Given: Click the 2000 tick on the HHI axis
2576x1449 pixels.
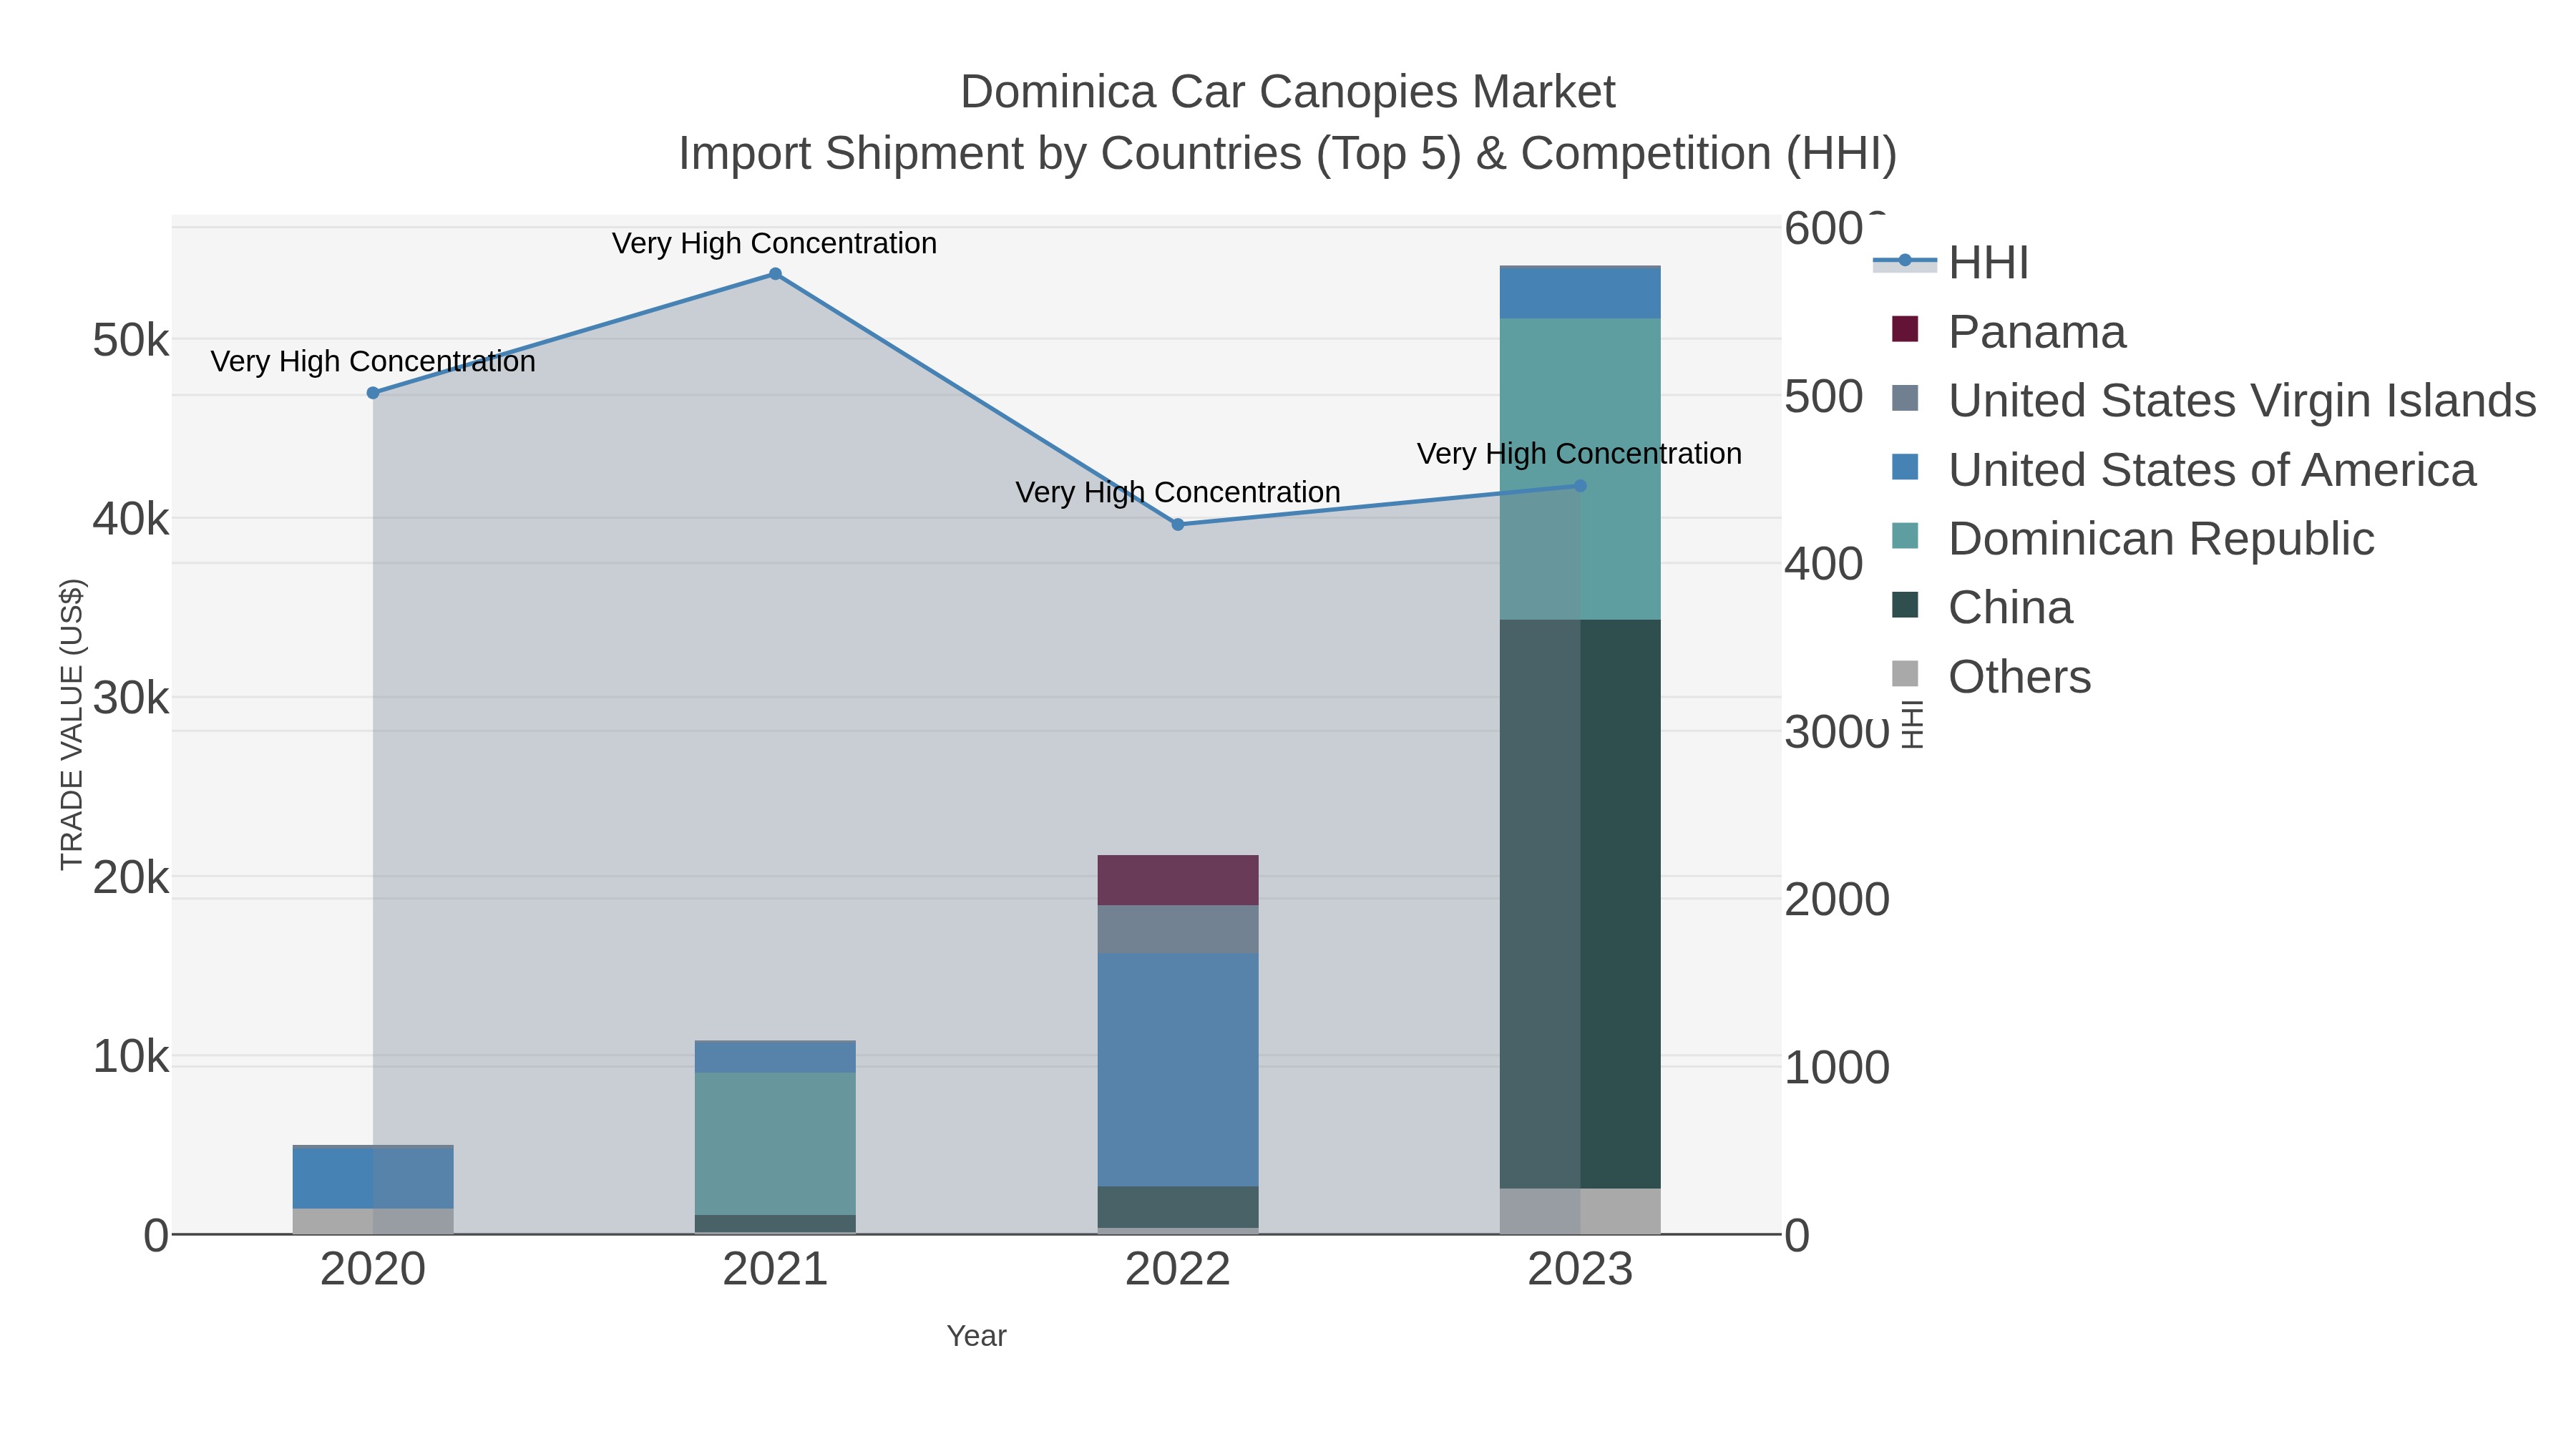Looking at the screenshot, I should [1837, 900].
